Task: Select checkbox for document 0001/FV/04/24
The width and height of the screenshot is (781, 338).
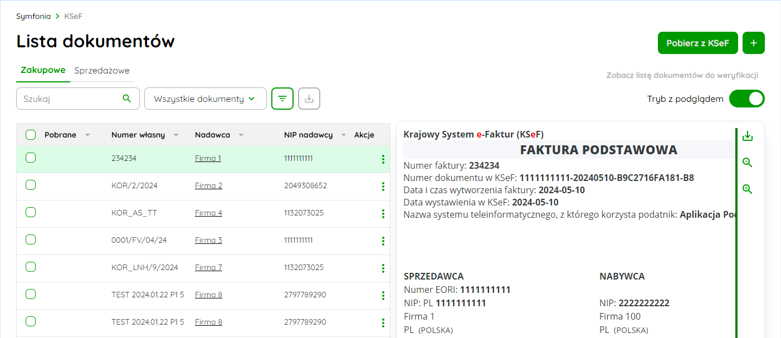Action: pyautogui.click(x=31, y=239)
